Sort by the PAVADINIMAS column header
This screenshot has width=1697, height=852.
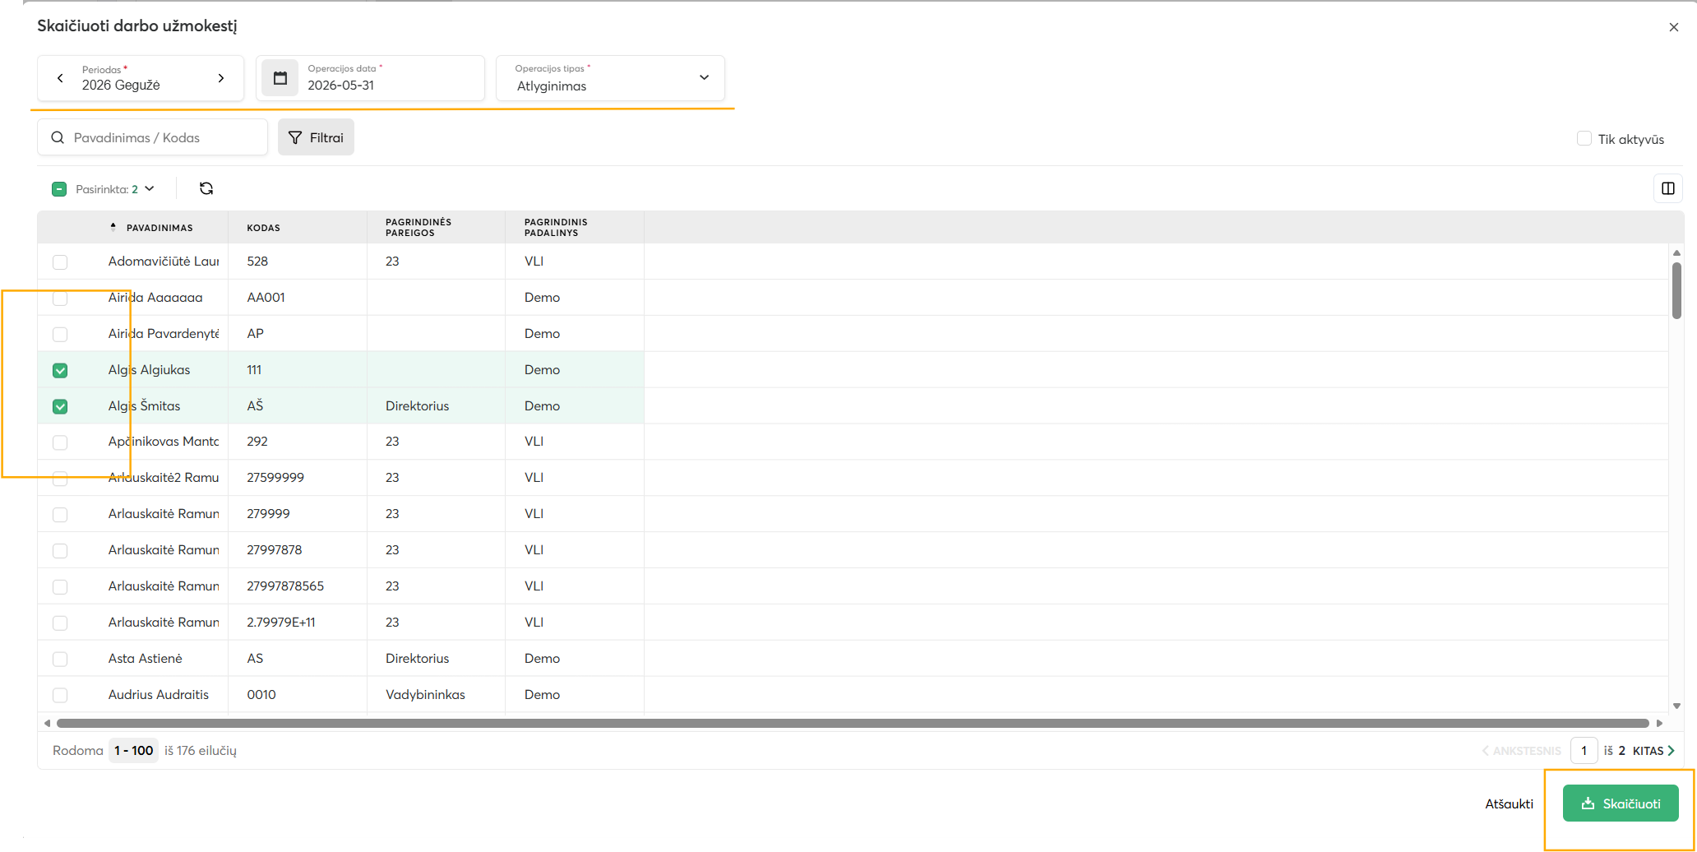point(160,228)
